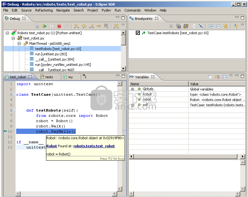248x197 pixels.
Task: Collapse the MainThread node
Action: pos(19,44)
